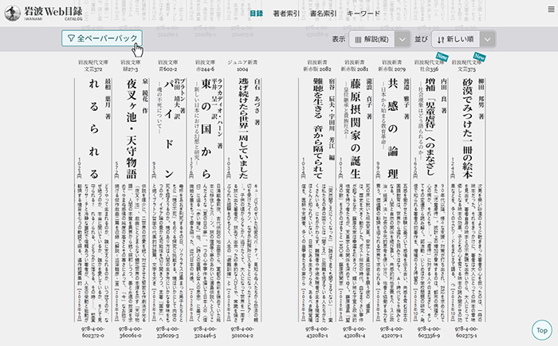Click author name 内田 良 著
Screen dimensions: 558x346
coord(444,96)
